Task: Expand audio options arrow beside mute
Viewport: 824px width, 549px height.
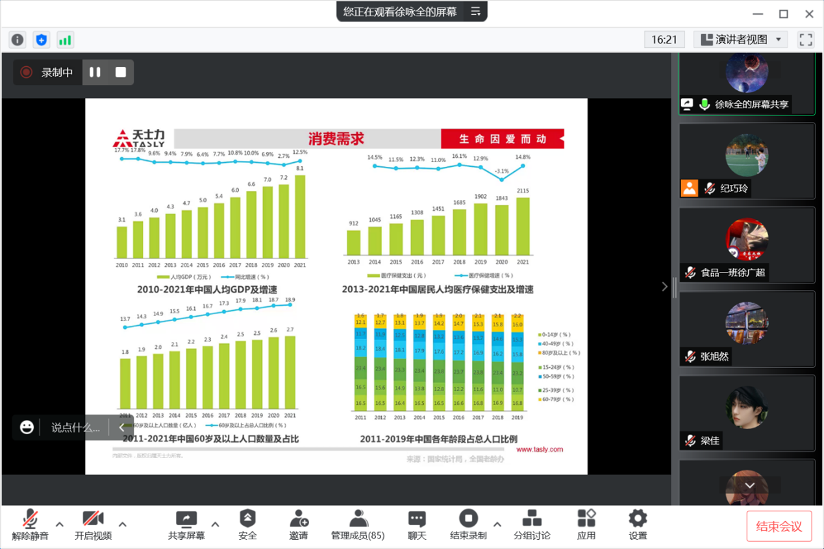Action: tap(60, 524)
